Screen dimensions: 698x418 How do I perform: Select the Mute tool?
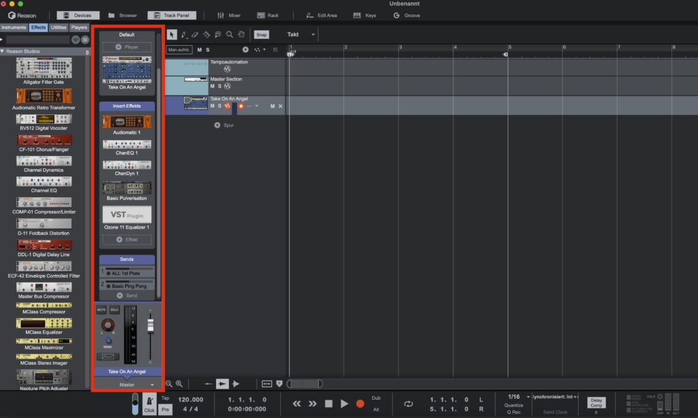point(217,34)
